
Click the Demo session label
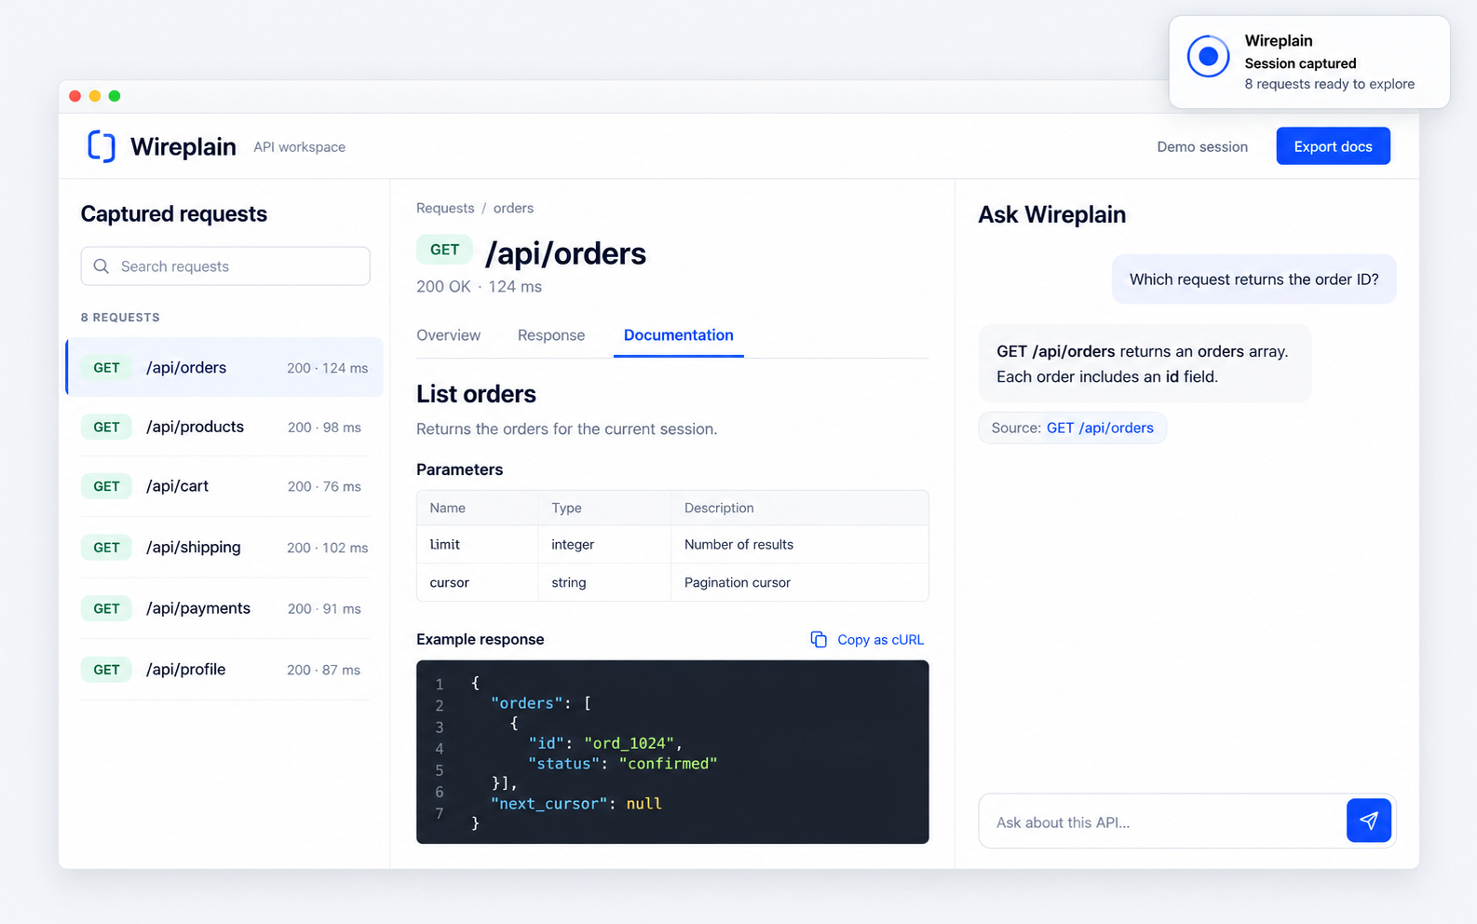[x=1202, y=147]
